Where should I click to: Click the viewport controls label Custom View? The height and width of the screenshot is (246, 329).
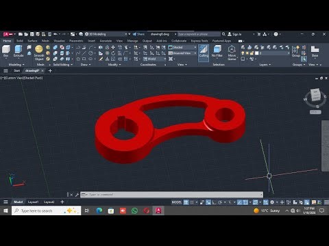14,78
